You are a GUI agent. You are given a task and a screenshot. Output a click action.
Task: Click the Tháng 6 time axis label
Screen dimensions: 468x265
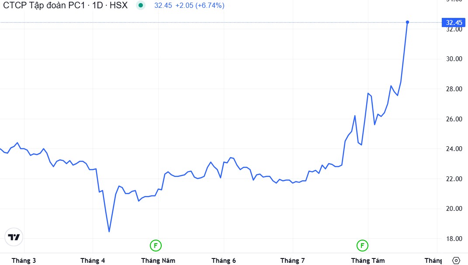pyautogui.click(x=224, y=261)
